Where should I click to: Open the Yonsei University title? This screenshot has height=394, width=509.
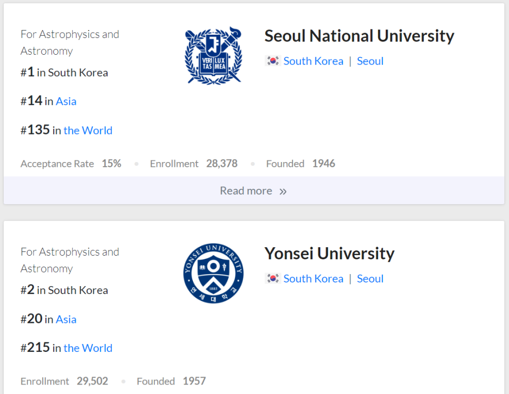tap(329, 254)
